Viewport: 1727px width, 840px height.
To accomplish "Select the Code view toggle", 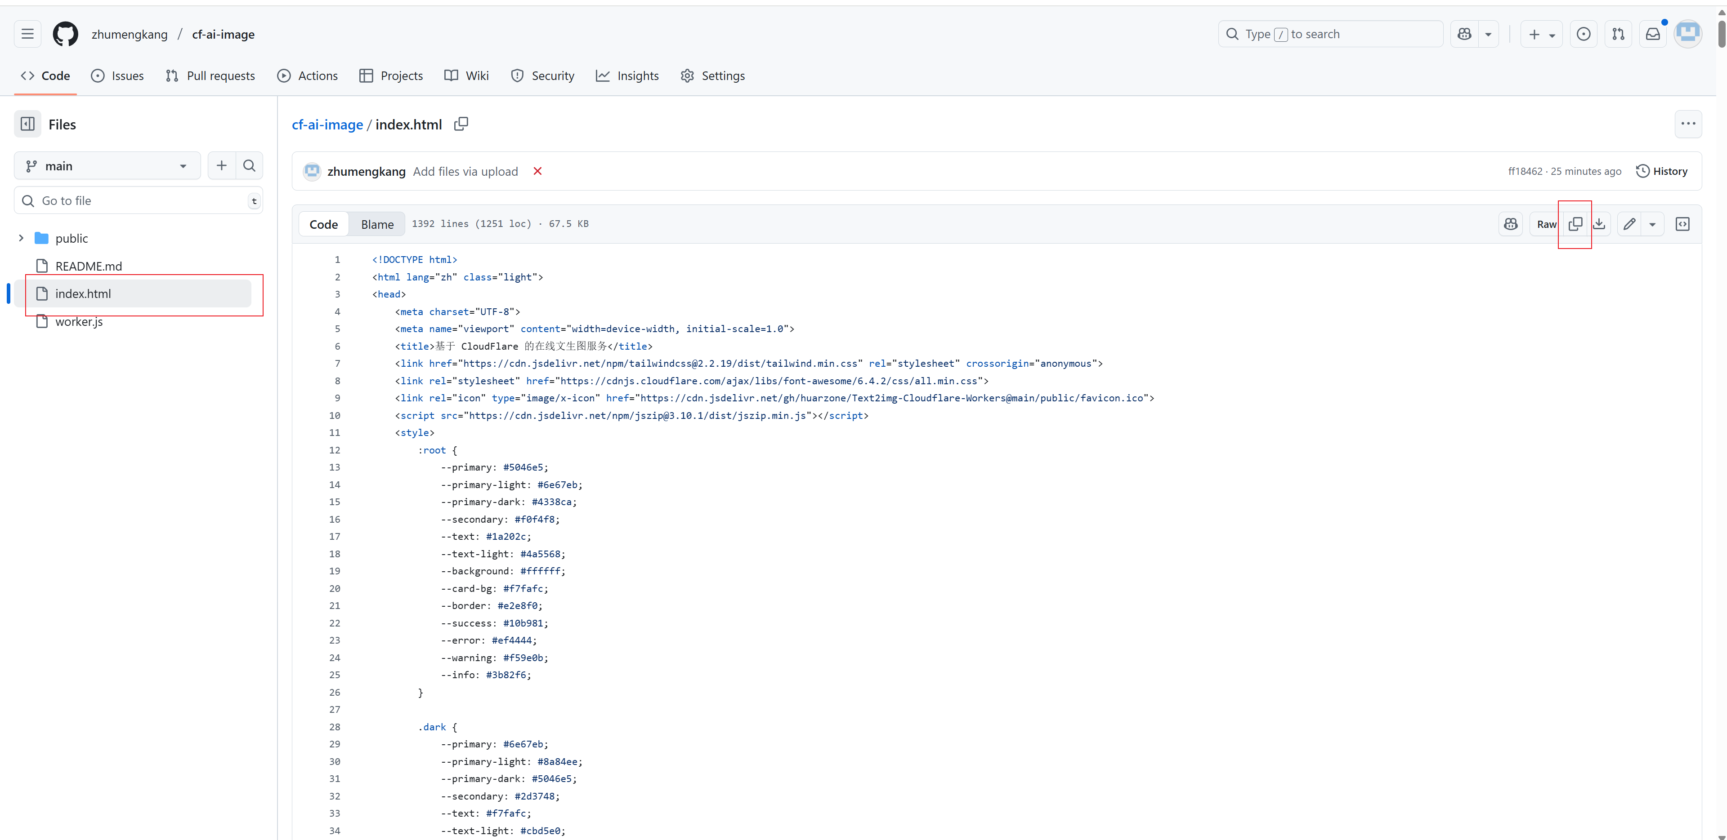I will [323, 224].
